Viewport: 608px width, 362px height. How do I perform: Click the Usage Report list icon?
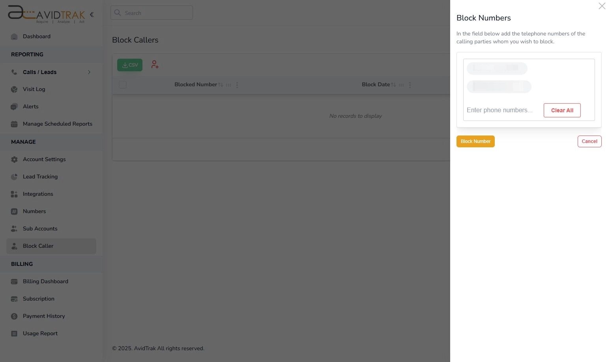[x=14, y=334]
